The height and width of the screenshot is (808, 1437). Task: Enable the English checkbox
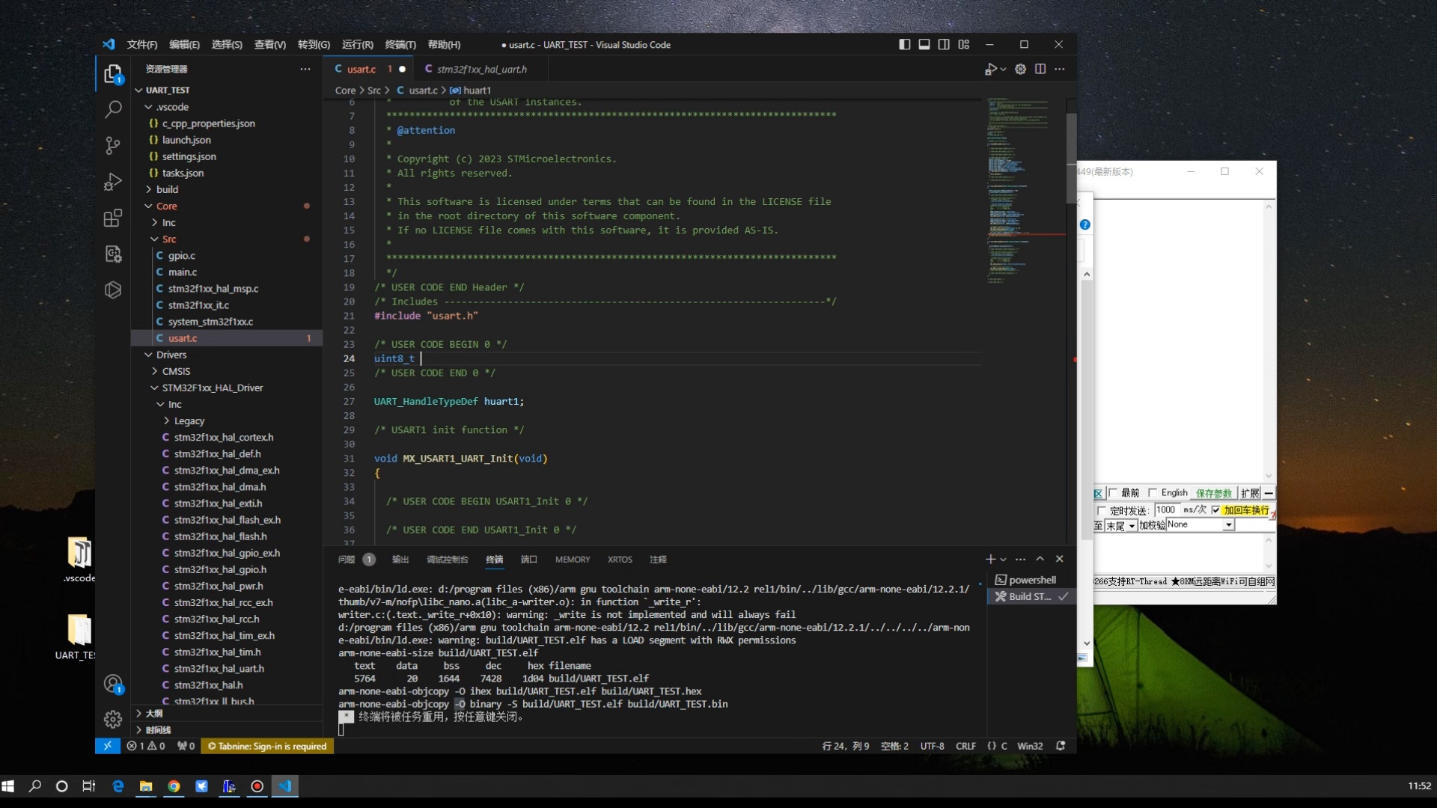click(1153, 492)
